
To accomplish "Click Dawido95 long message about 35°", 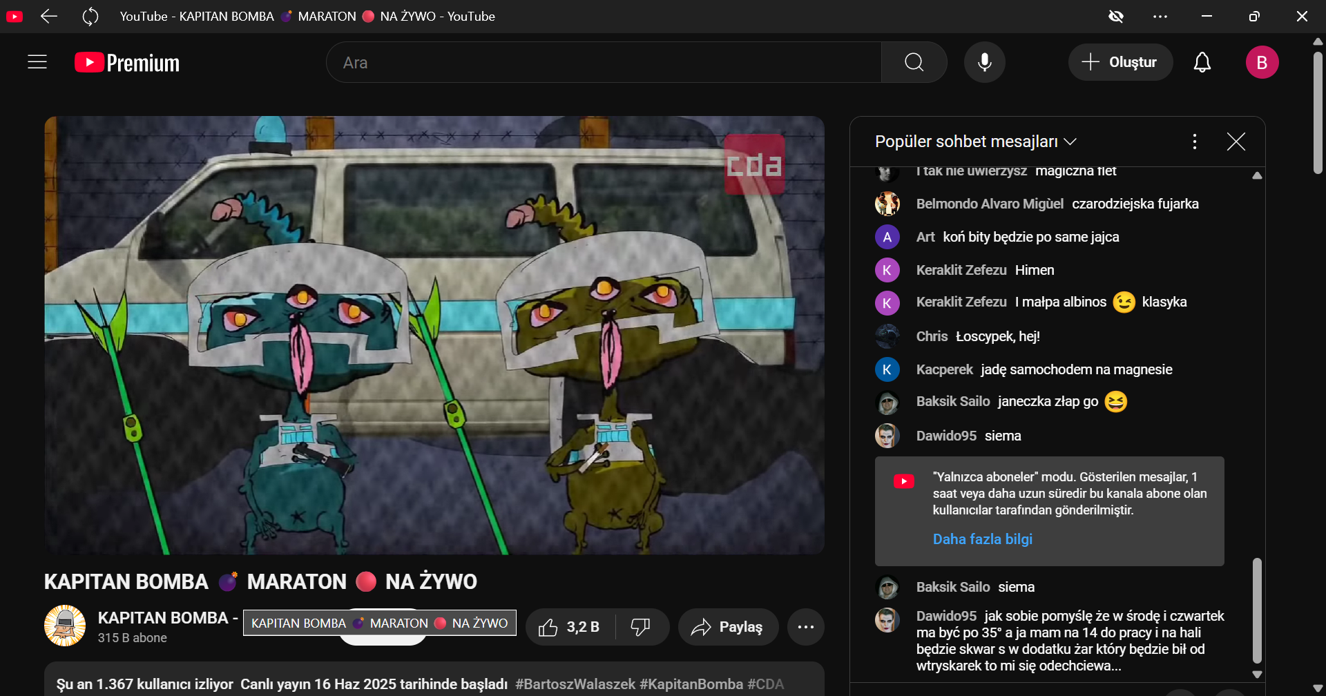I will (x=1070, y=641).
